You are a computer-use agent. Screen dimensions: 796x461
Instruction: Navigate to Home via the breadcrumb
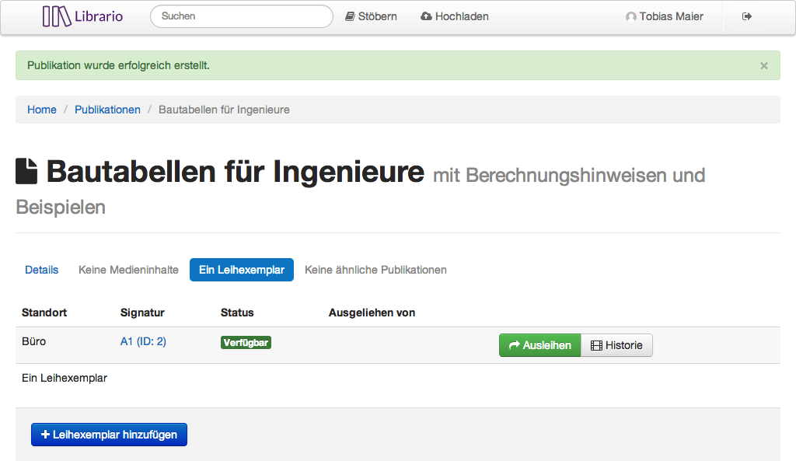click(x=42, y=110)
